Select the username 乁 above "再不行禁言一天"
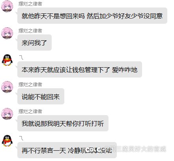174x161 pixels. pos(21,138)
